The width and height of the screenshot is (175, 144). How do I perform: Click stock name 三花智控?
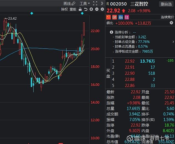[139, 4]
